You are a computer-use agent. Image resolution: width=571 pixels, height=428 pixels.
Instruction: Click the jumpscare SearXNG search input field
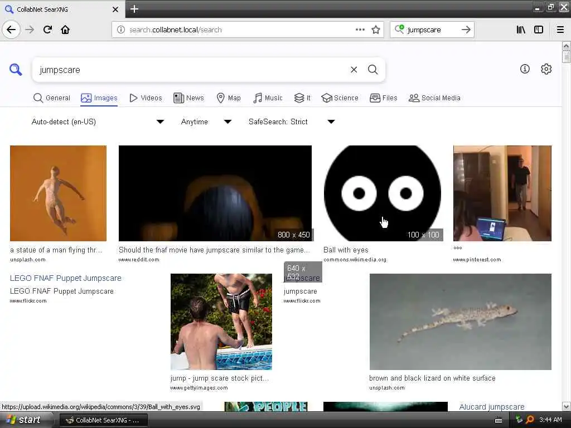coord(191,70)
